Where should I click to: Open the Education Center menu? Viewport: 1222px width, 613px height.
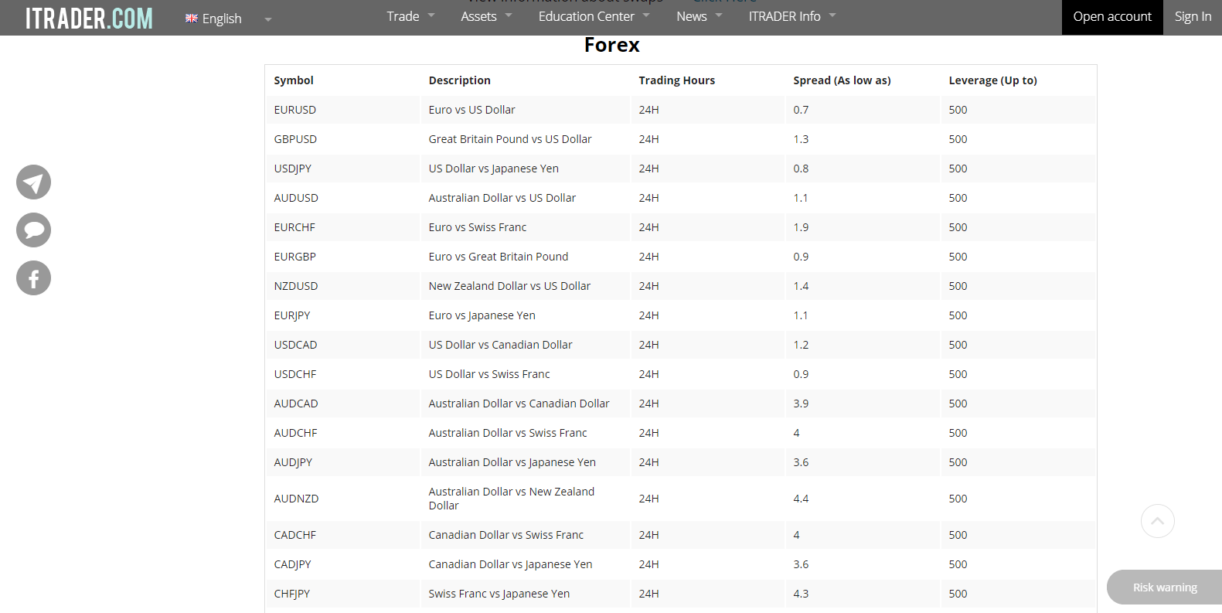pos(593,16)
